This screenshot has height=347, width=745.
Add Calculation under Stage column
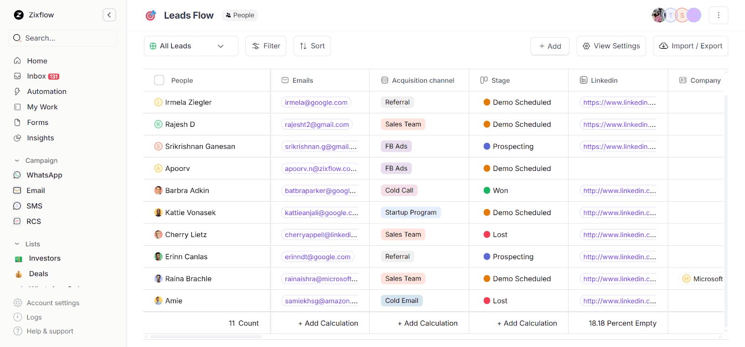click(527, 323)
